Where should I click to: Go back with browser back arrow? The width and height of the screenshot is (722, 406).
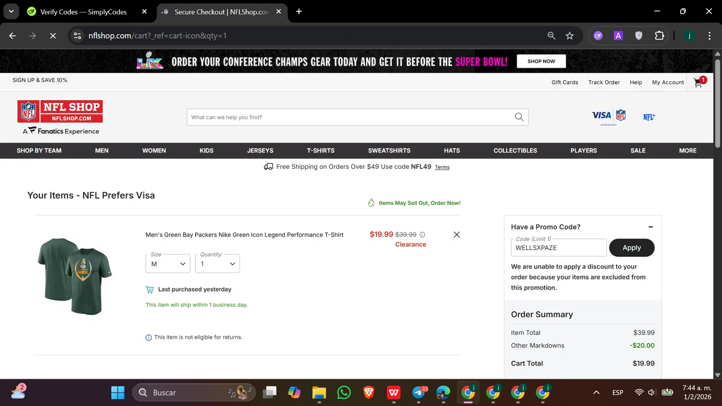(x=13, y=36)
